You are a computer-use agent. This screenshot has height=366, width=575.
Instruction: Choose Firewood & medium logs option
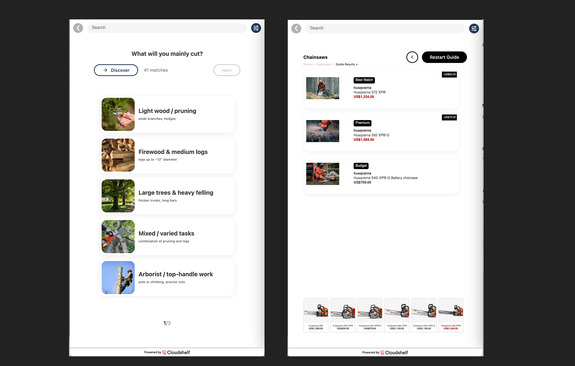[167, 155]
